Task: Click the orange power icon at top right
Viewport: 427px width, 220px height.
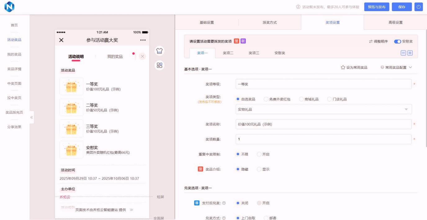Action: point(418,6)
